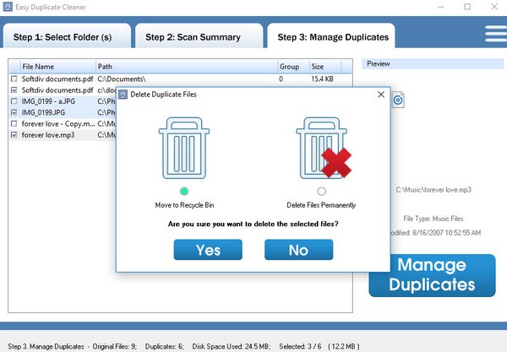Click the music file preview icon
This screenshot has width=507, height=352.
tap(398, 100)
